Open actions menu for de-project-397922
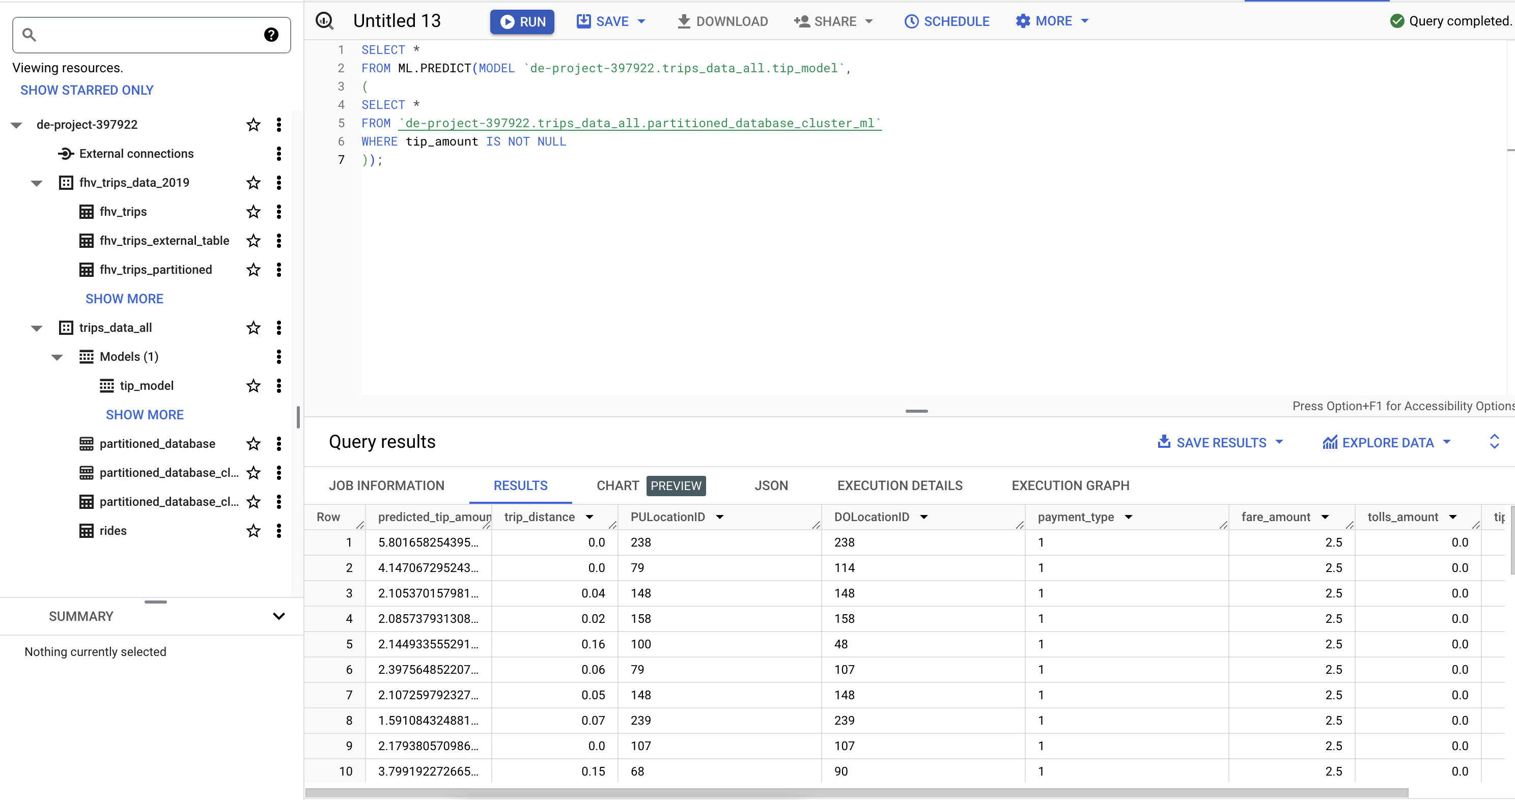The width and height of the screenshot is (1515, 800). [x=279, y=125]
